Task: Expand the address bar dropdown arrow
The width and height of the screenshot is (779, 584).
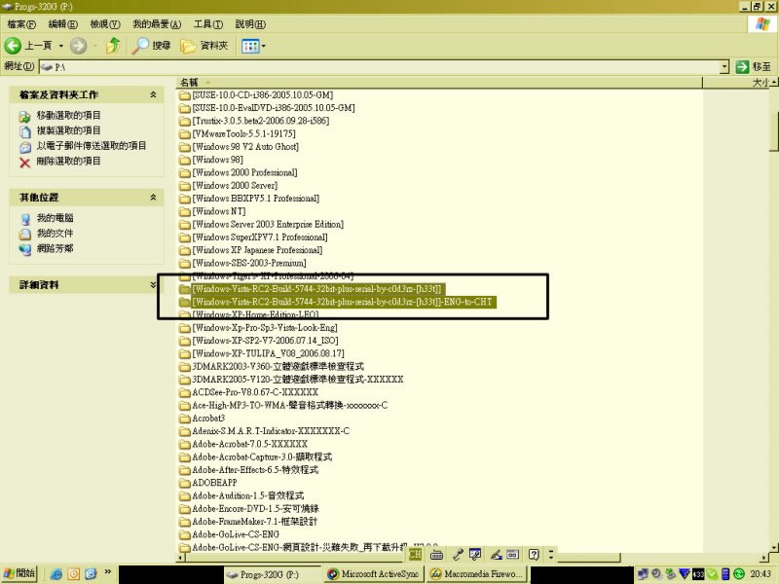Action: [724, 66]
